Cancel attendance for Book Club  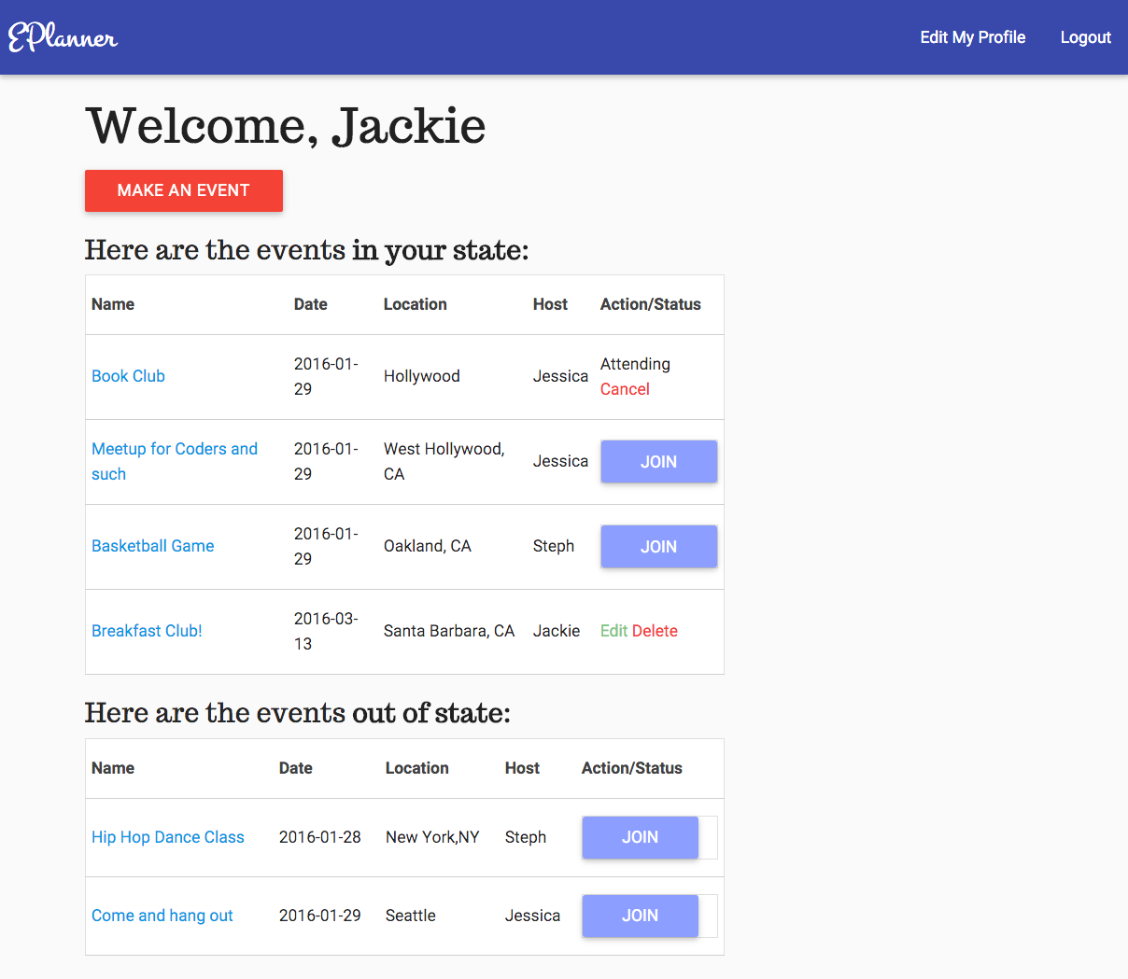[625, 389]
